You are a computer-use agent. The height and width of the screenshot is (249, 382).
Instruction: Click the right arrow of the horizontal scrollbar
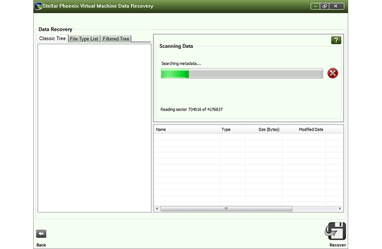pyautogui.click(x=340, y=209)
